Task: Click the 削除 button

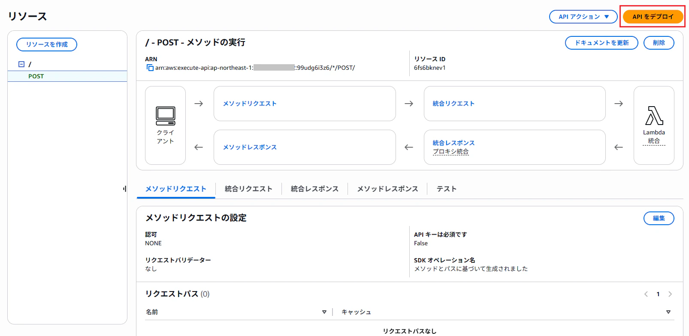Action: [x=659, y=43]
